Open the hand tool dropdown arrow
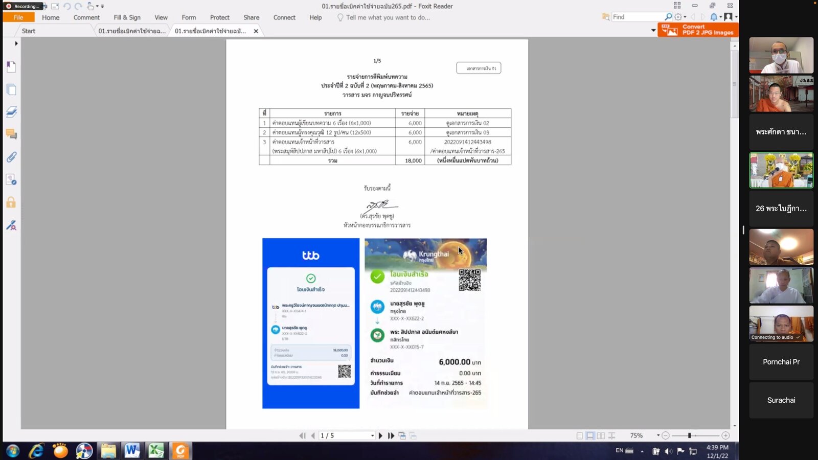Image resolution: width=818 pixels, height=460 pixels. [97, 6]
